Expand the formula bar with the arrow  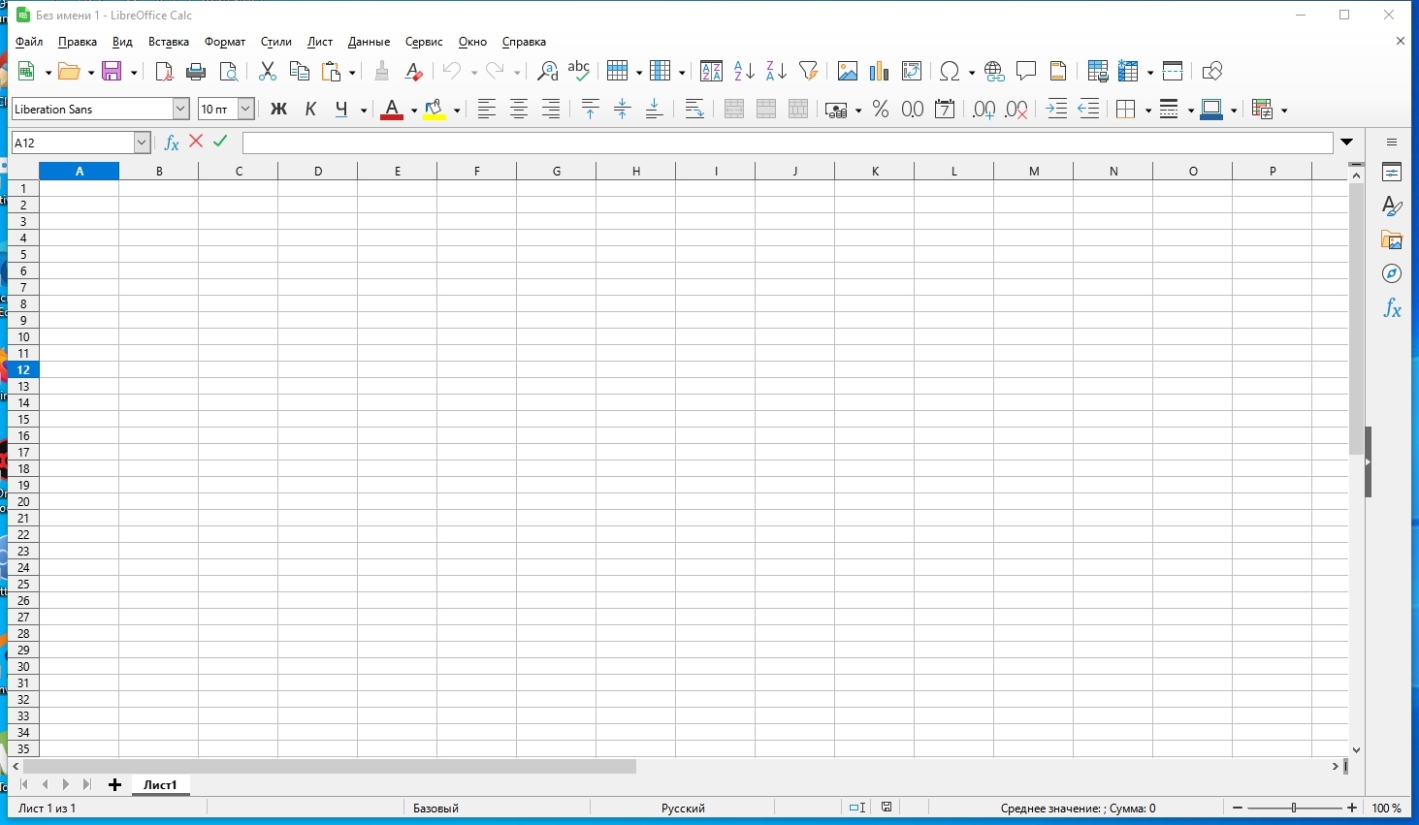tap(1347, 143)
